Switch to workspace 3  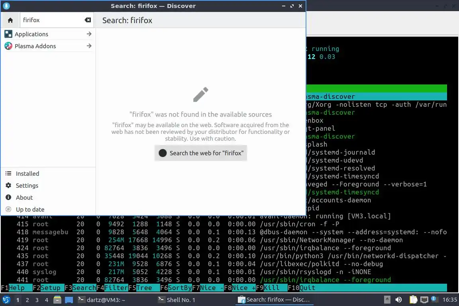click(x=37, y=300)
